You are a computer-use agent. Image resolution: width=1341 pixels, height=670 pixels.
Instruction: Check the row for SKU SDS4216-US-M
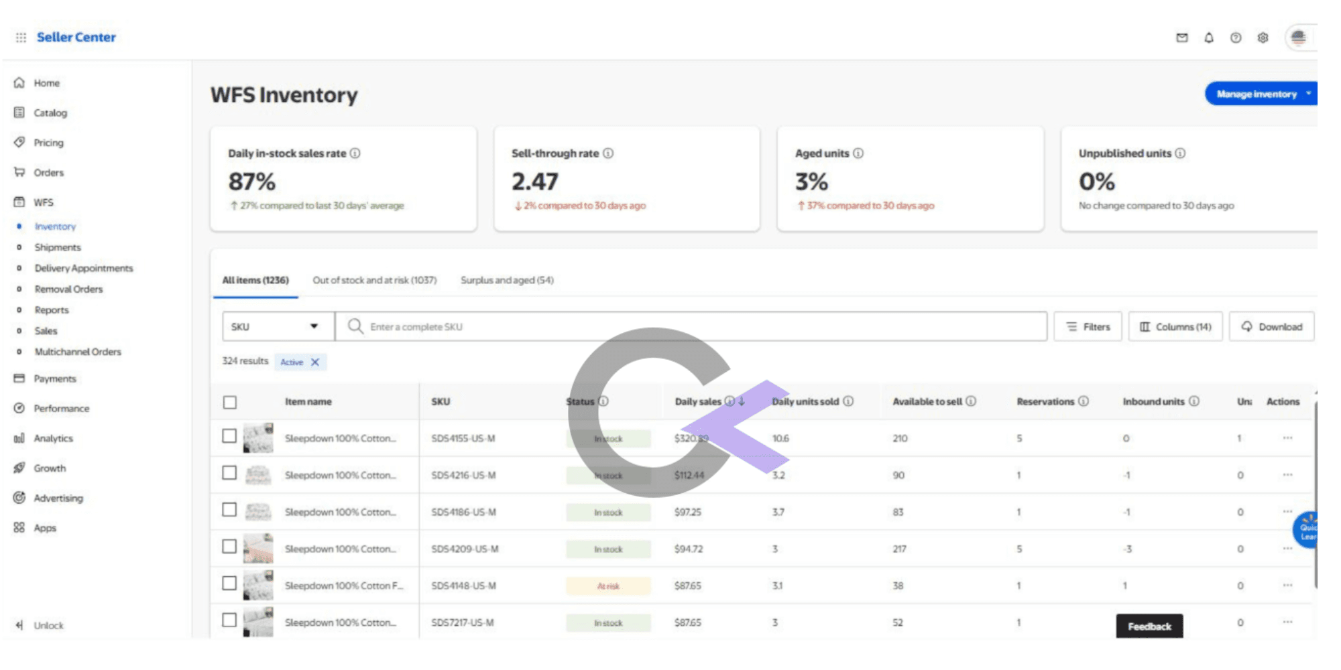[x=229, y=473]
